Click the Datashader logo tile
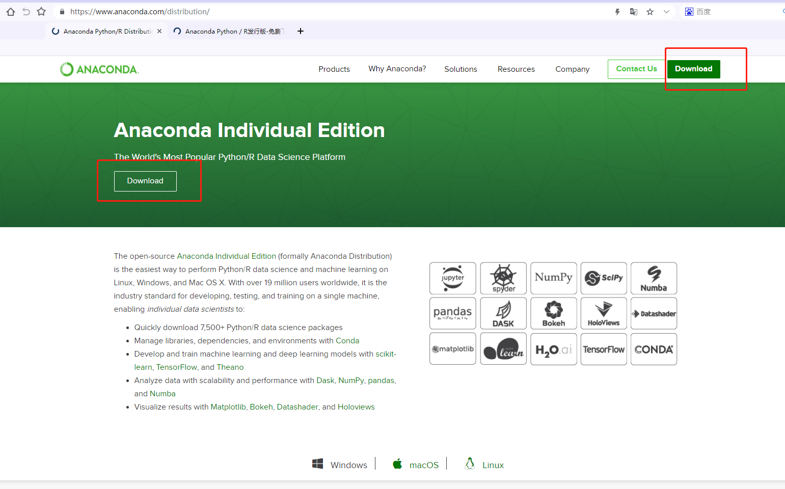Image resolution: width=785 pixels, height=489 pixels. [654, 314]
